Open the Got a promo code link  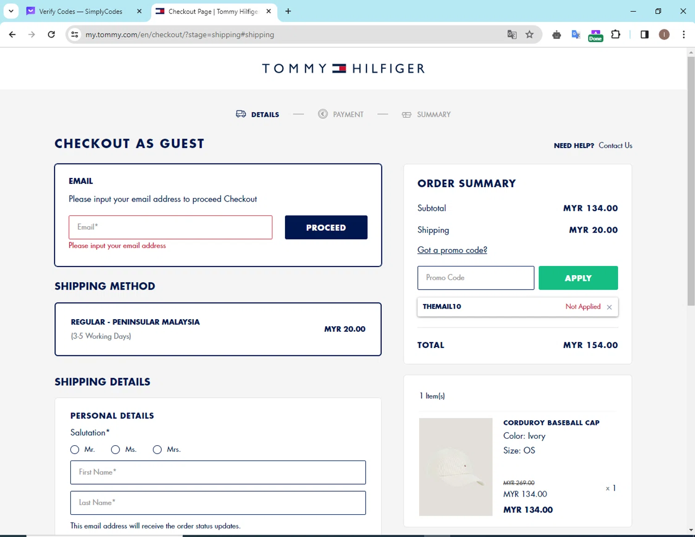click(452, 250)
